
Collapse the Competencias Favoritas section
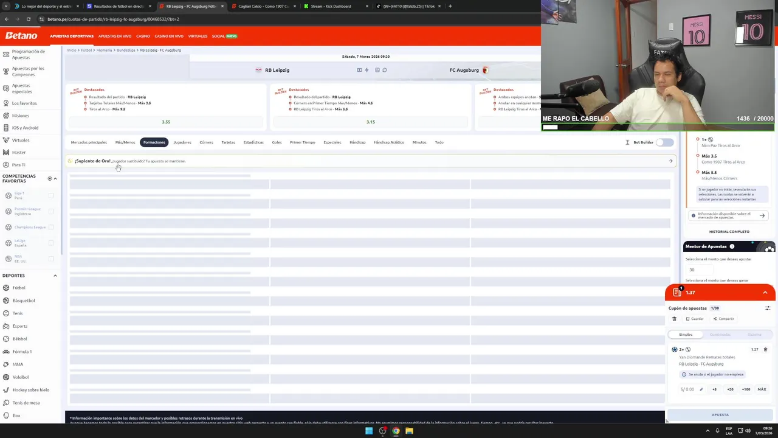(55, 178)
